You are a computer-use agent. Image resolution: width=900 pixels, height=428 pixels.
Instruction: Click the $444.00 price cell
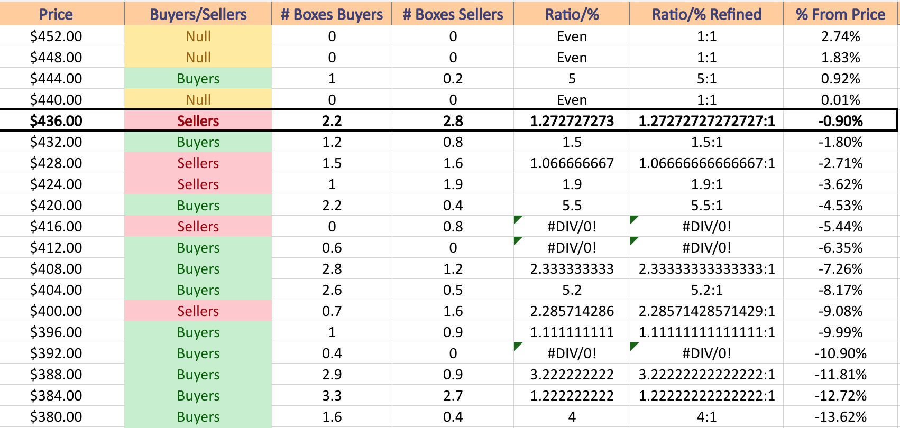coord(62,79)
